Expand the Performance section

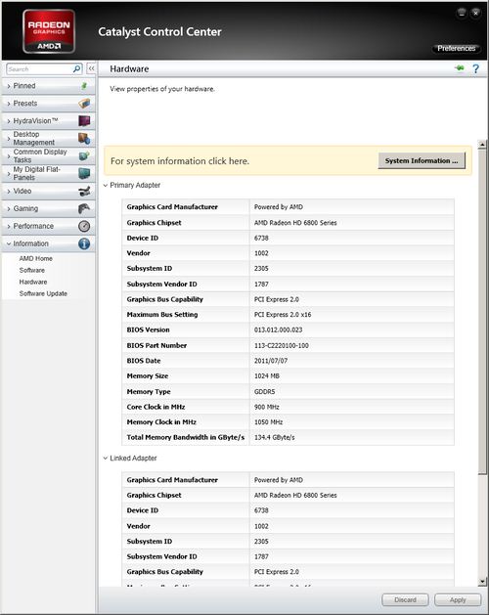(48, 226)
